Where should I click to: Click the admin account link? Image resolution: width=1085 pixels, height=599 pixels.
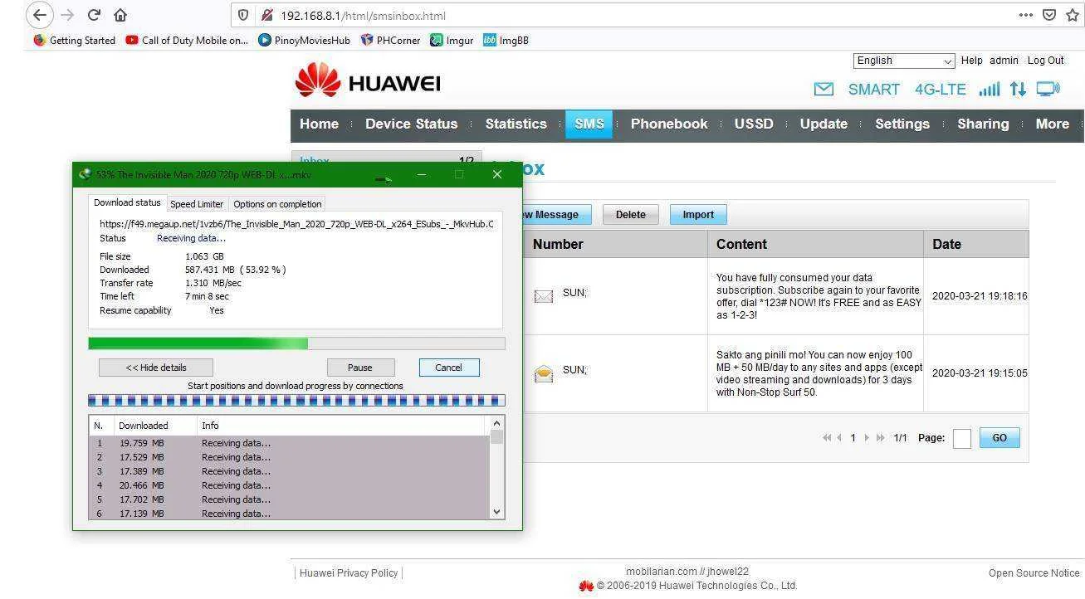(1004, 61)
